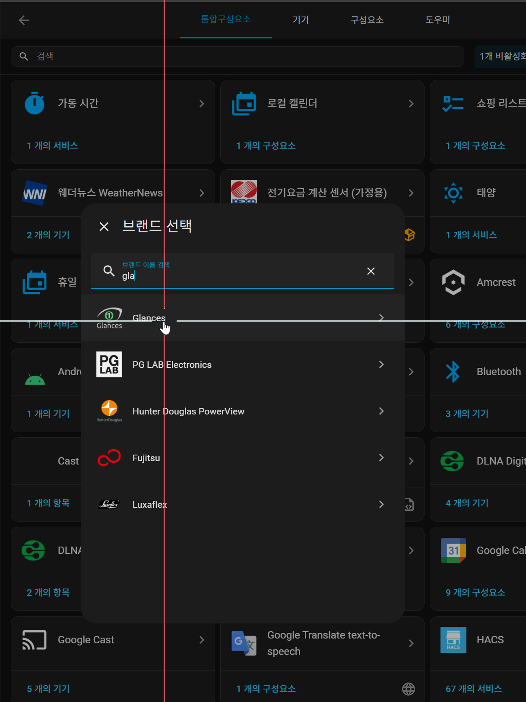Viewport: 526px width, 702px height.
Task: Choose PG LAB Electronics brand
Action: 243,365
